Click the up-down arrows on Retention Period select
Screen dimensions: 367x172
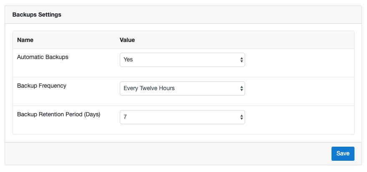click(x=242, y=117)
